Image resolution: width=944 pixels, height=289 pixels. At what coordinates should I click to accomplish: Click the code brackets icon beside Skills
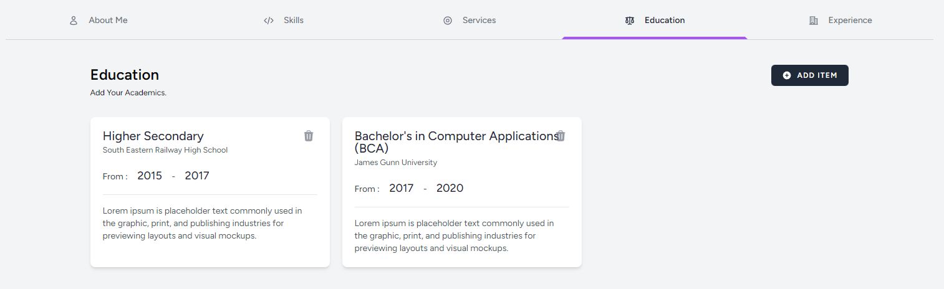[x=269, y=21]
